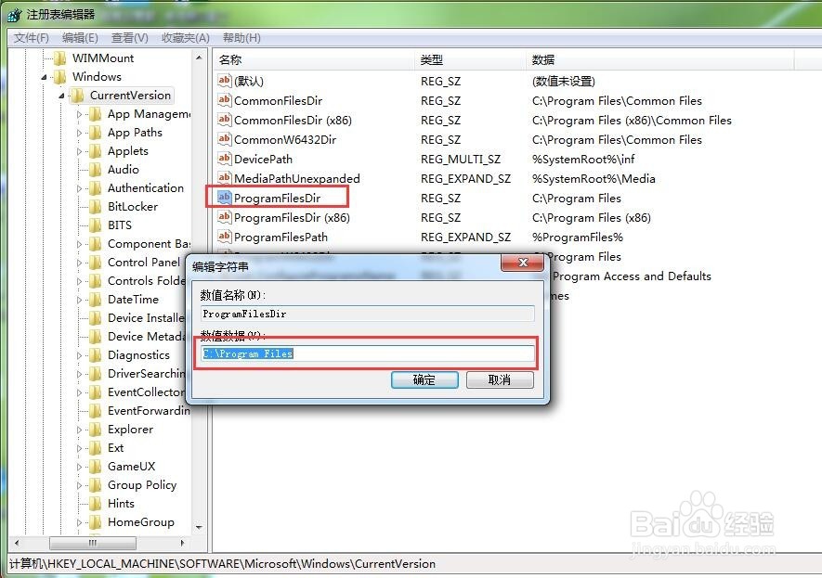This screenshot has width=822, height=578.
Task: Select the CurrentVersion folder icon
Action: coord(78,96)
